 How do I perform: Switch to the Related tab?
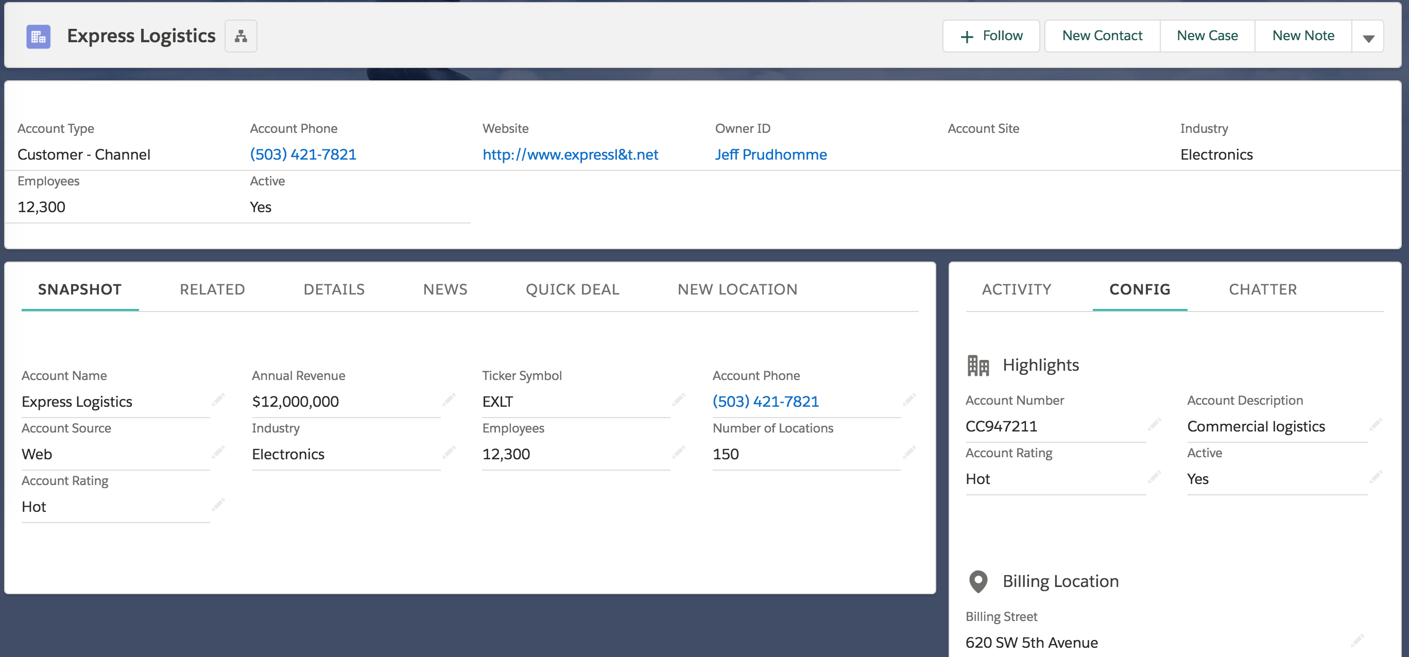[x=212, y=289]
